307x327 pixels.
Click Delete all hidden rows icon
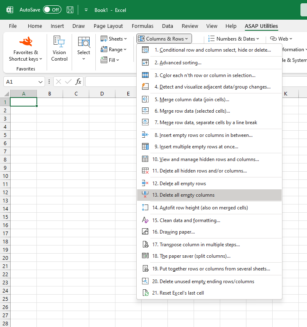tap(145, 171)
